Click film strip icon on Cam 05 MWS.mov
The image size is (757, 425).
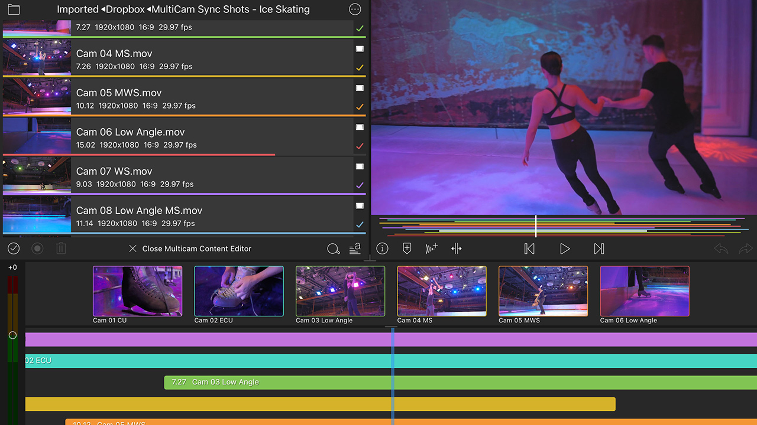[x=360, y=88]
